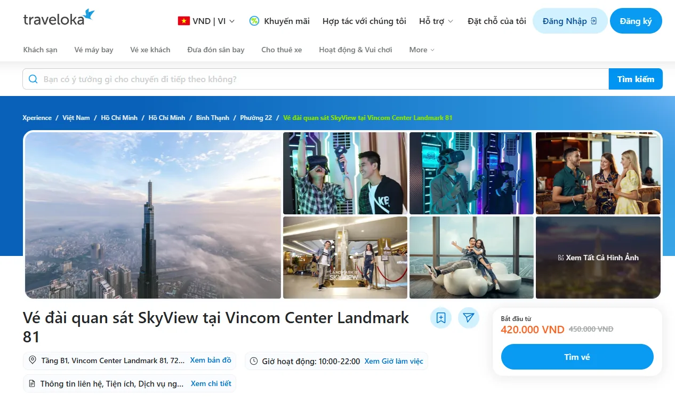Expand the Hỗ trợ dropdown
The width and height of the screenshot is (675, 401).
436,21
